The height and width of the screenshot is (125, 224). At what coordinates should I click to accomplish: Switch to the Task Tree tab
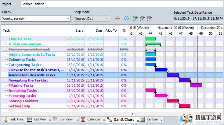[13, 119]
